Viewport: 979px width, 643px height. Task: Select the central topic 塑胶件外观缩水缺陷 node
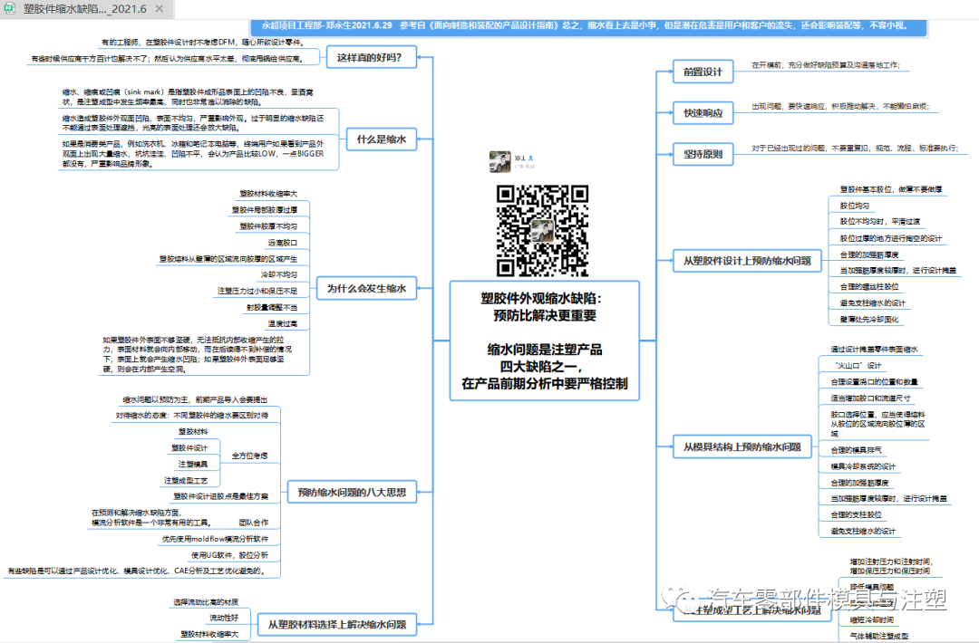(542, 340)
